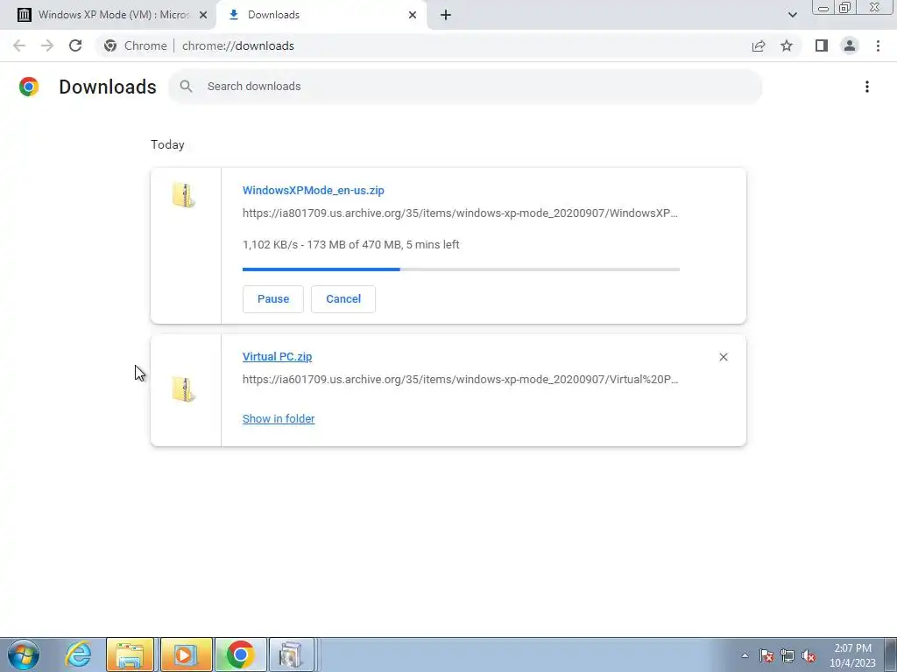Screen dimensions: 897x672
Task: Click the search magnifier icon
Action: (186, 87)
